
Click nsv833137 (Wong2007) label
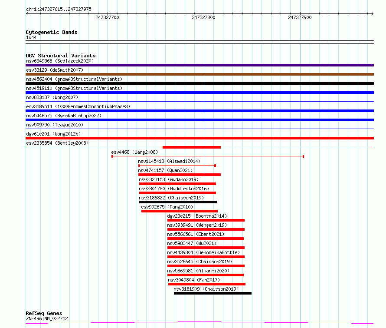pyautogui.click(x=52, y=97)
